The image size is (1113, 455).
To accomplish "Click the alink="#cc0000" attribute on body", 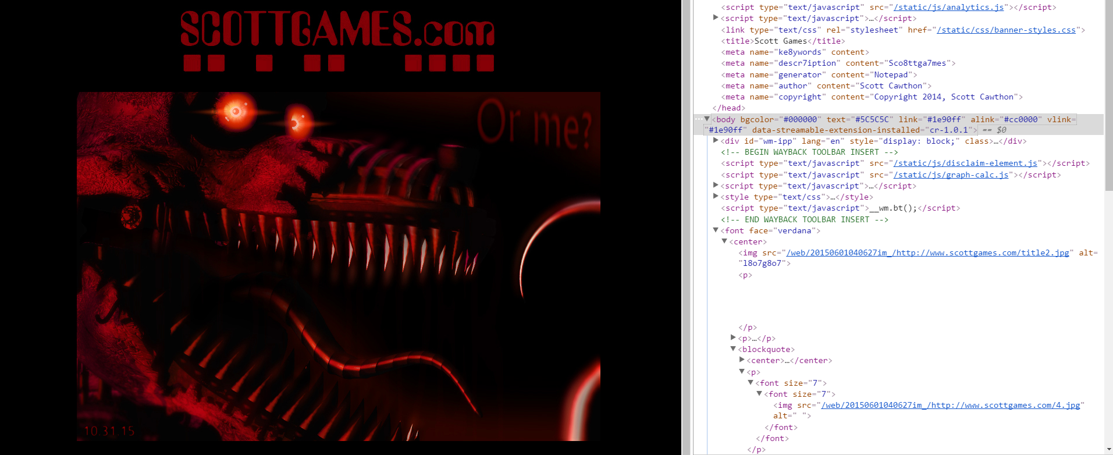I will (1006, 119).
